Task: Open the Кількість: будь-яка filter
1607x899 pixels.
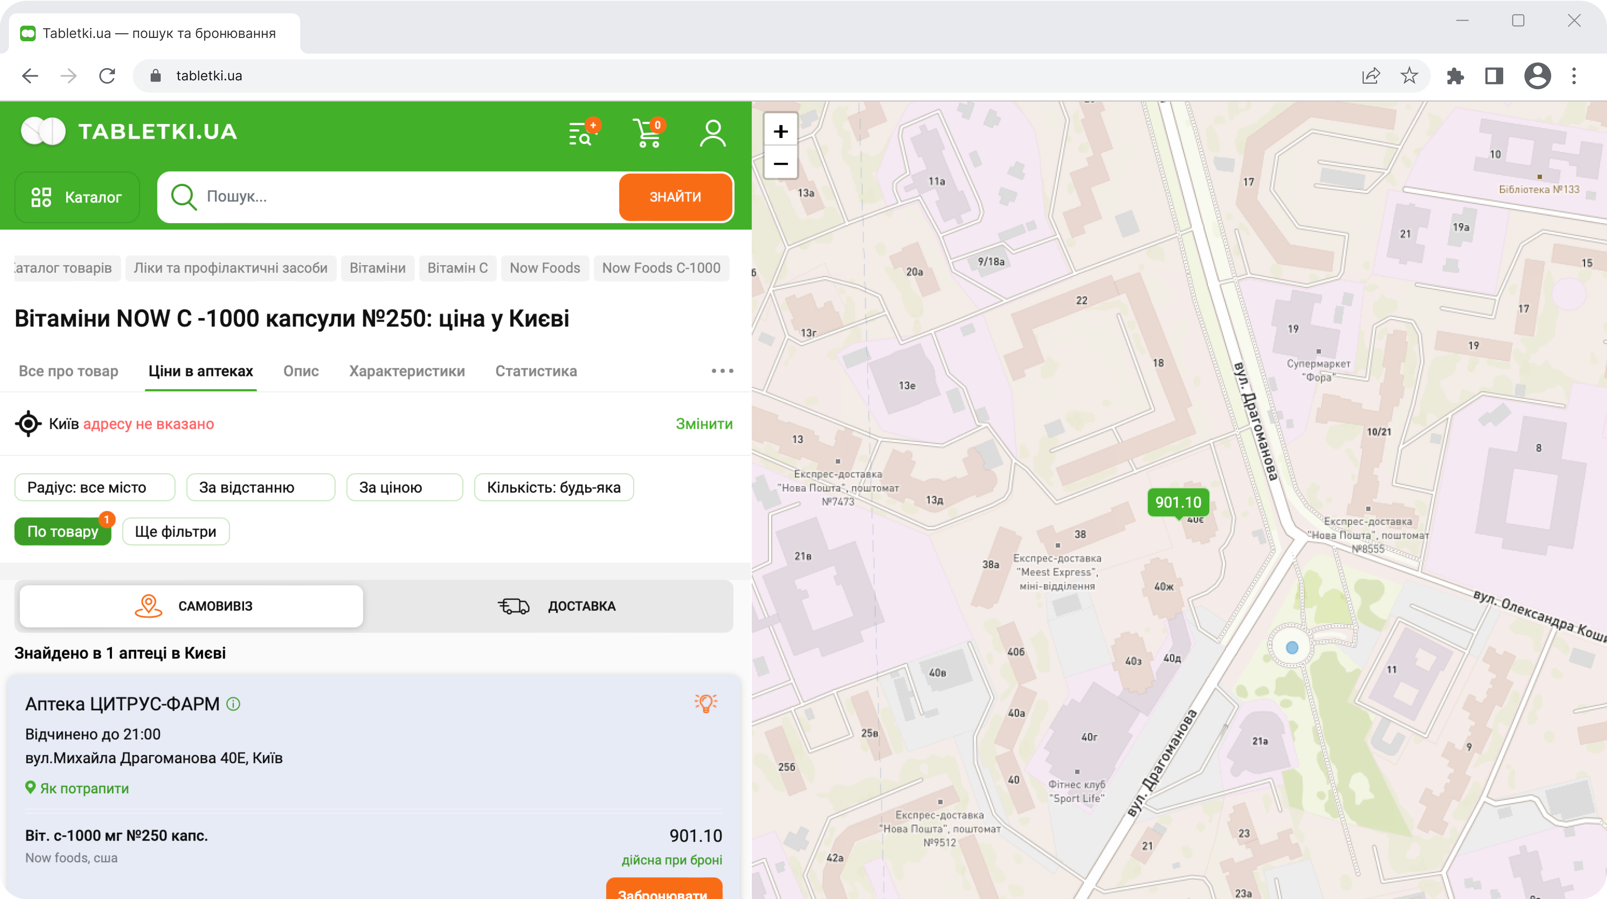Action: point(554,487)
